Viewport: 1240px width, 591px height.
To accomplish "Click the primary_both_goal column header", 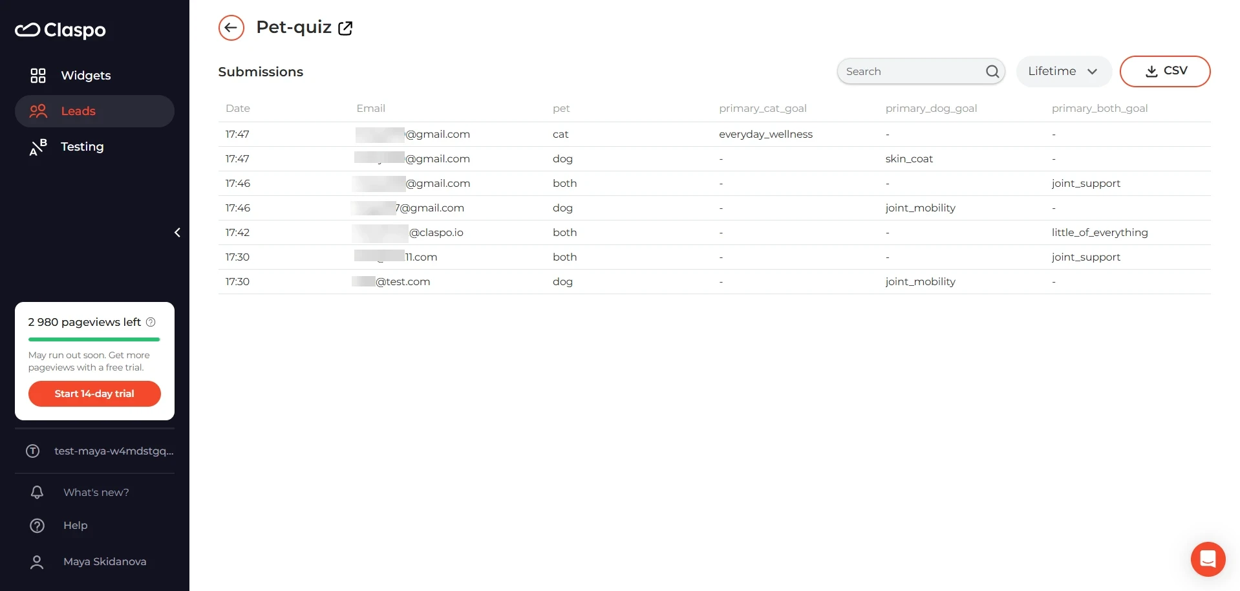I will [x=1100, y=109].
